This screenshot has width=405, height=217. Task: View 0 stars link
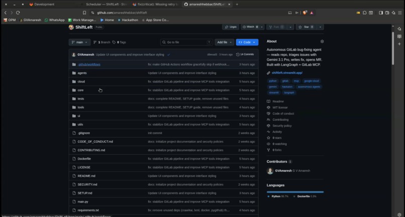277,138
